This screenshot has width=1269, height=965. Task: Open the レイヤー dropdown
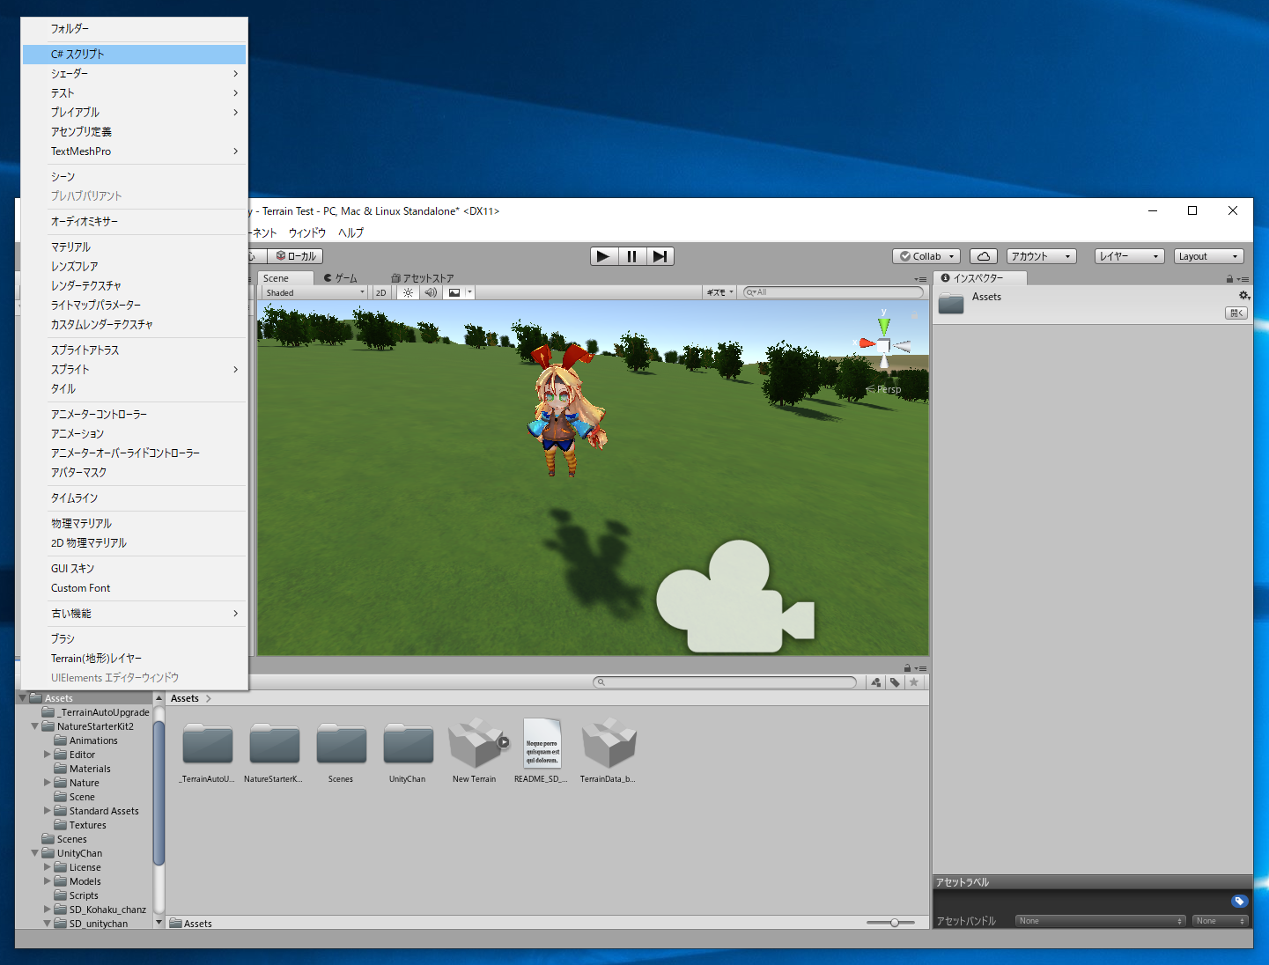[1130, 256]
